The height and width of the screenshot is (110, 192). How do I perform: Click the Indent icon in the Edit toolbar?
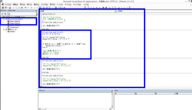click(103, 8)
